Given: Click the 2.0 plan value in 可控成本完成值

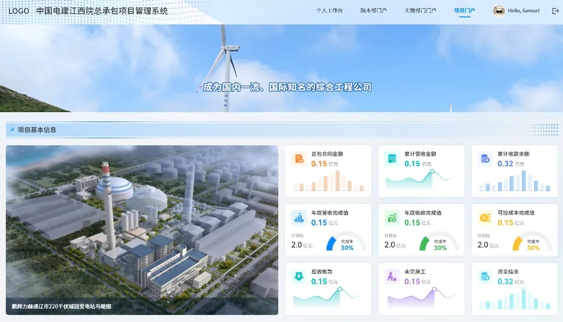Looking at the screenshot, I should click(x=483, y=245).
